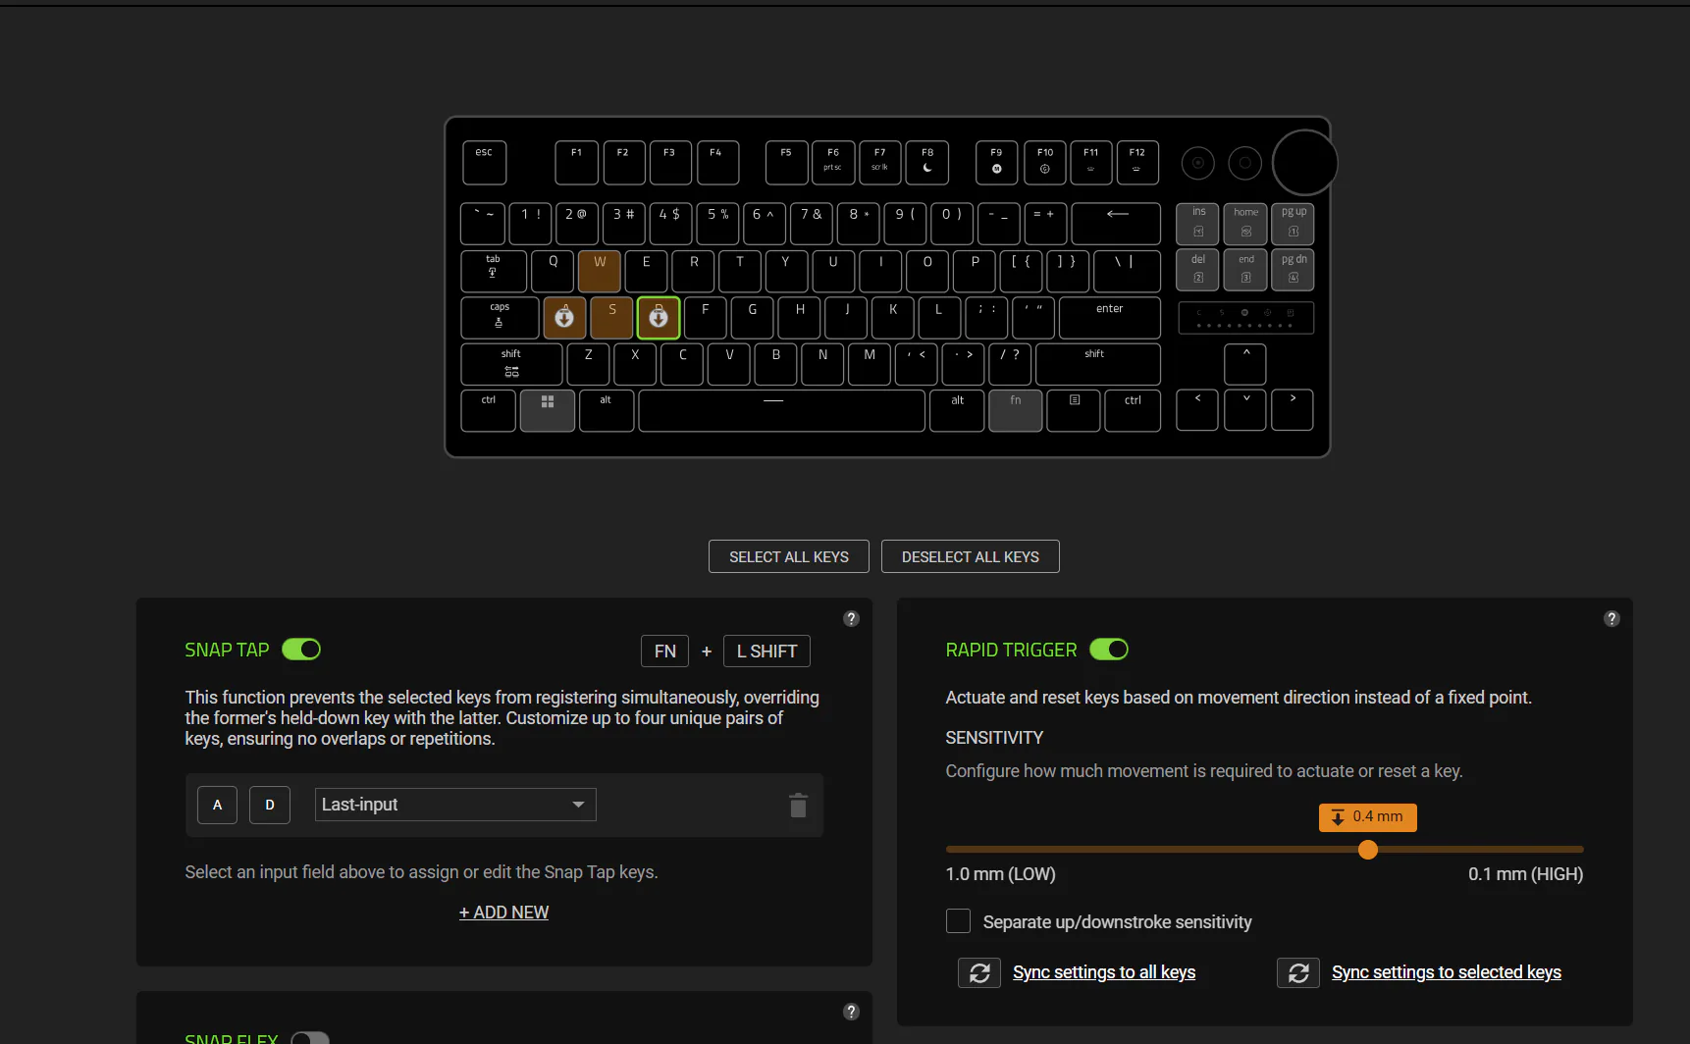The height and width of the screenshot is (1044, 1690).
Task: Select the backspace arrow key
Action: (1116, 224)
